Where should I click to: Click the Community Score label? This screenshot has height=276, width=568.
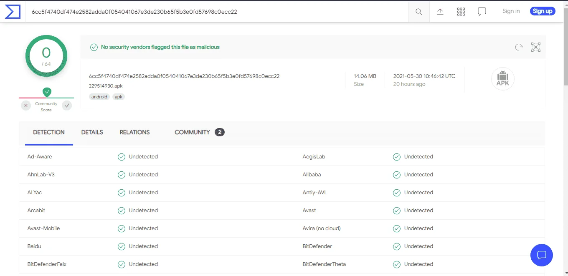(46, 107)
